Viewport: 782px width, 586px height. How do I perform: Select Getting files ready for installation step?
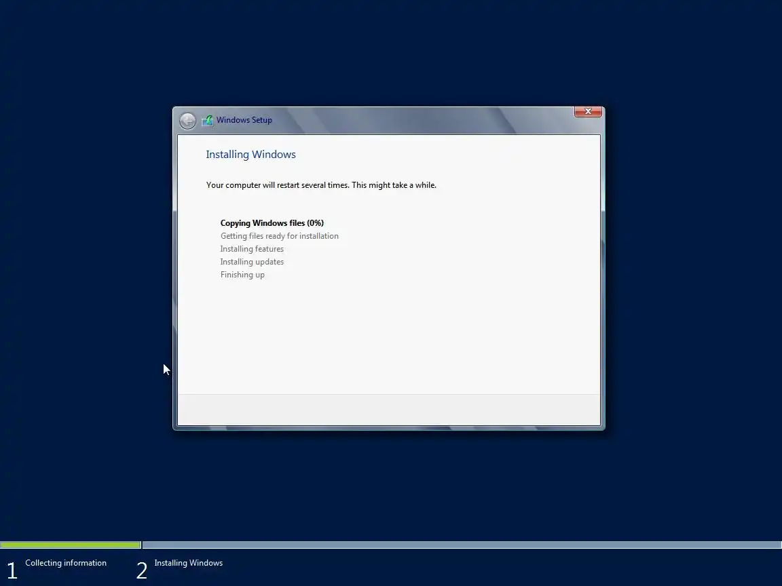coord(279,236)
